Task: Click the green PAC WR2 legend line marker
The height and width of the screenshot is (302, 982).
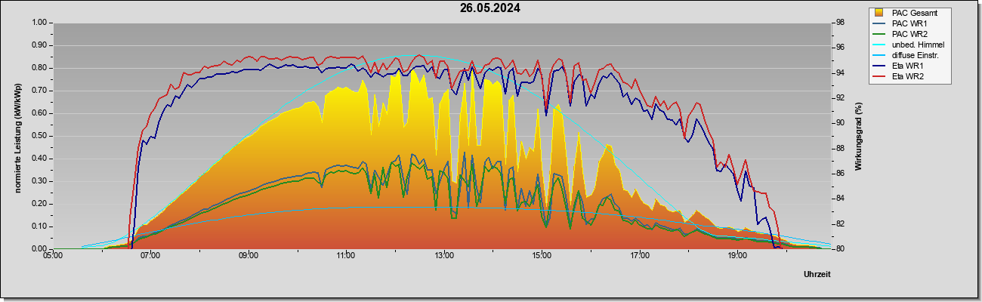Action: pyautogui.click(x=879, y=34)
